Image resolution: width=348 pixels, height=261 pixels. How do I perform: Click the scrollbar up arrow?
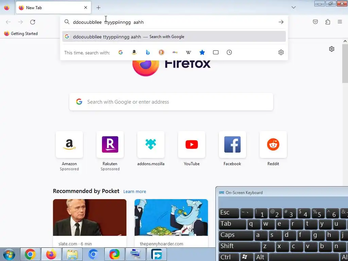(345, 41)
